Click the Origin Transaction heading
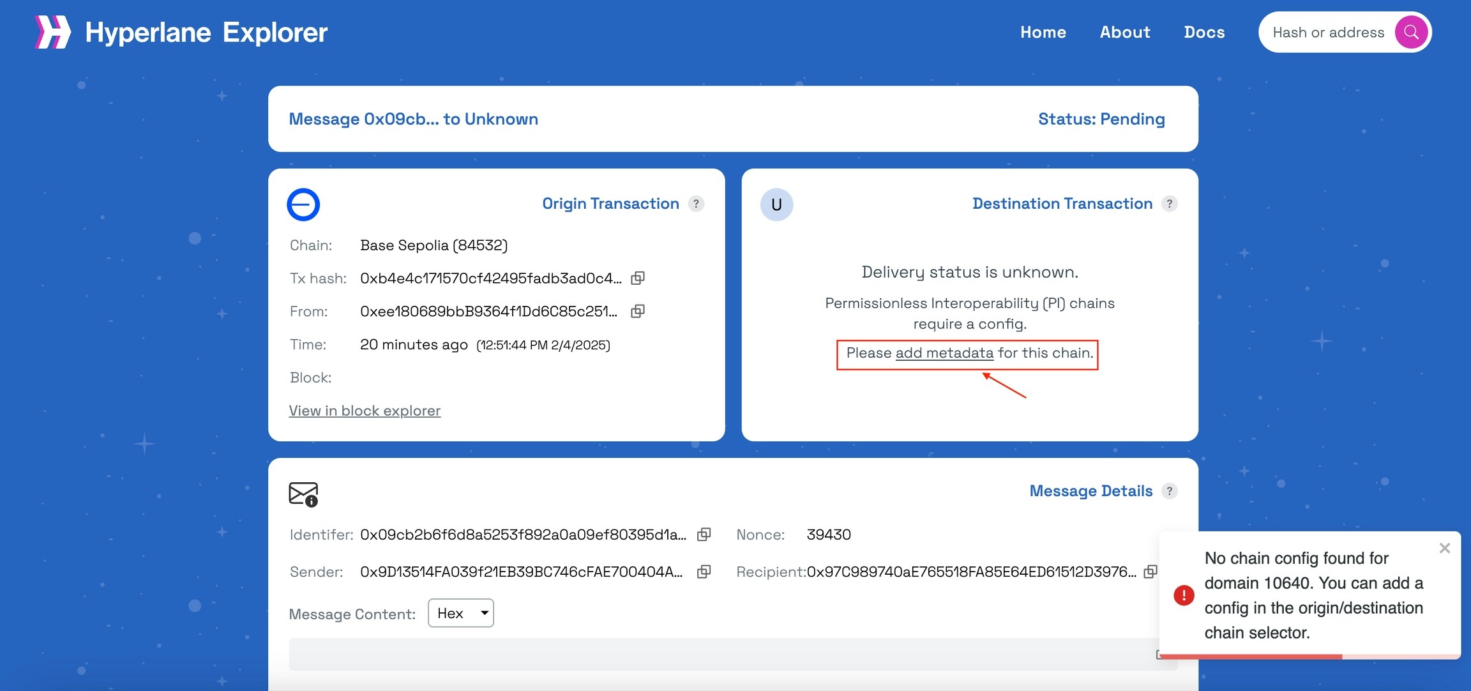The width and height of the screenshot is (1471, 691). point(610,204)
